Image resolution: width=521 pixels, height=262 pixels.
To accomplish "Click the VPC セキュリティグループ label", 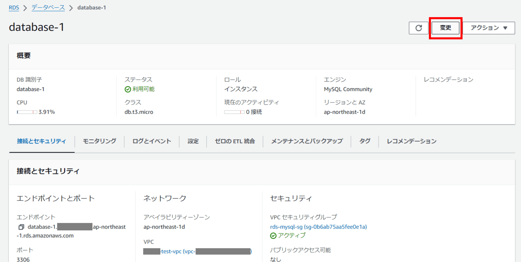I will [x=303, y=217].
